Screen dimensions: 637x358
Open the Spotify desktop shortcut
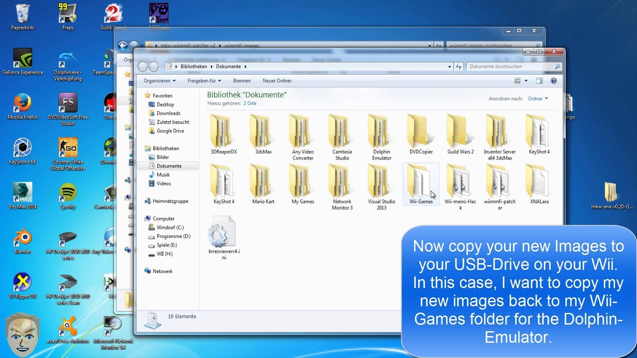tap(68, 196)
